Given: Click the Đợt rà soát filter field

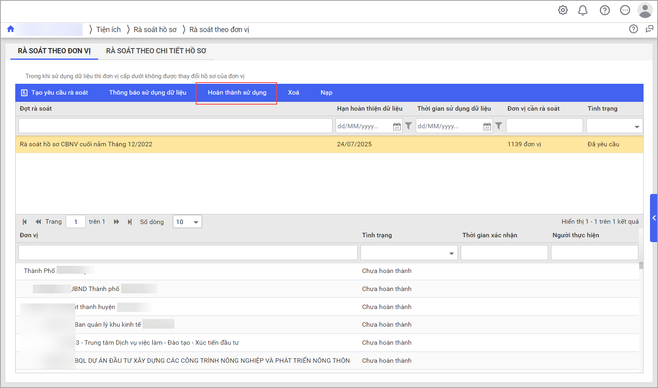Looking at the screenshot, I should pyautogui.click(x=175, y=126).
